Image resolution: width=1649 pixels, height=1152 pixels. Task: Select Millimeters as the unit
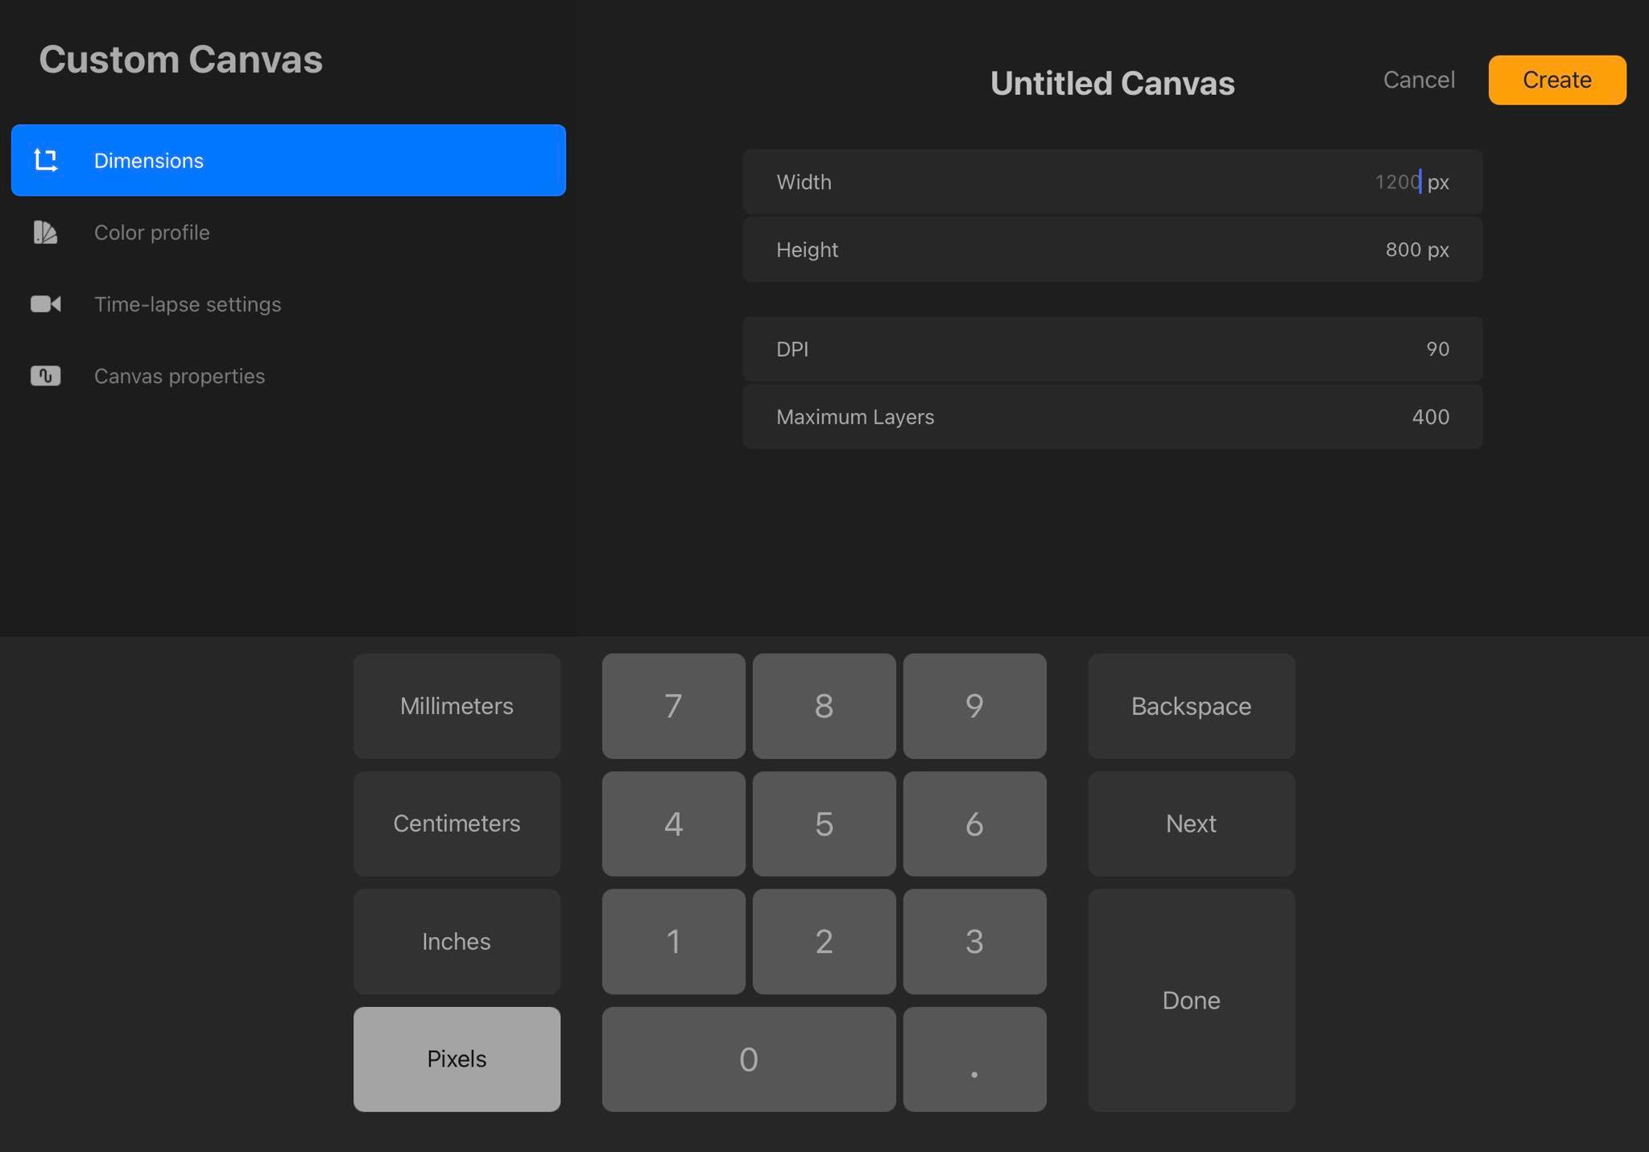point(457,706)
